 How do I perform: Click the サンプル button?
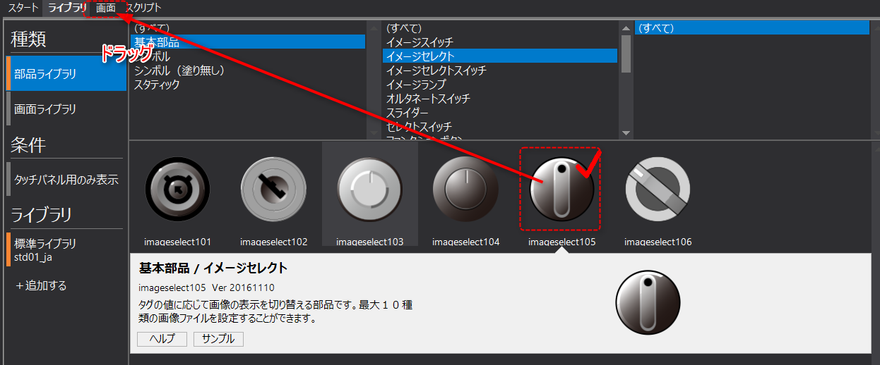(x=218, y=339)
